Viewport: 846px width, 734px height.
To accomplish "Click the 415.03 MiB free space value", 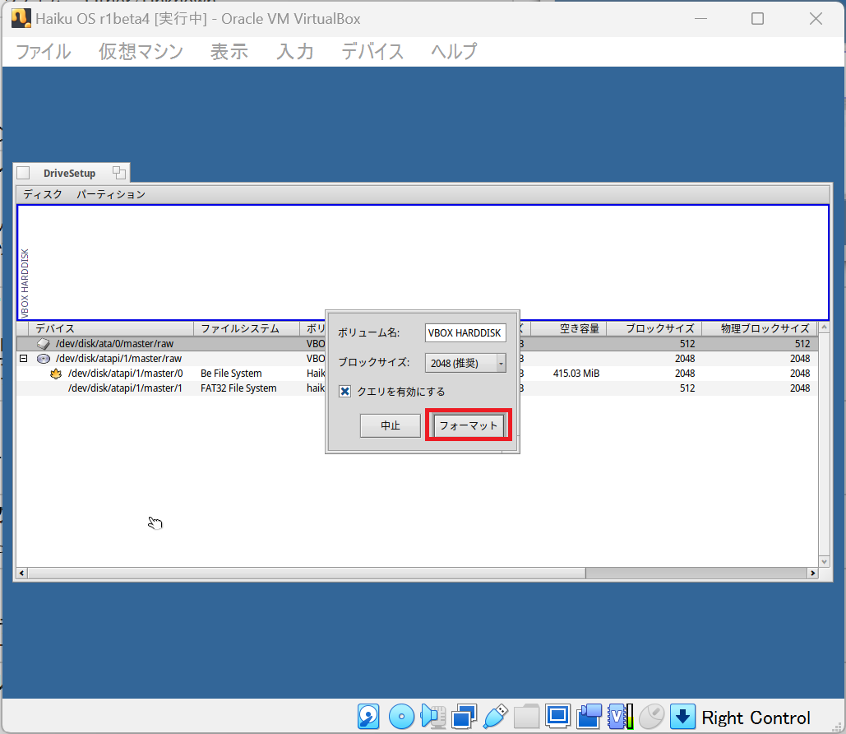I will pos(576,374).
